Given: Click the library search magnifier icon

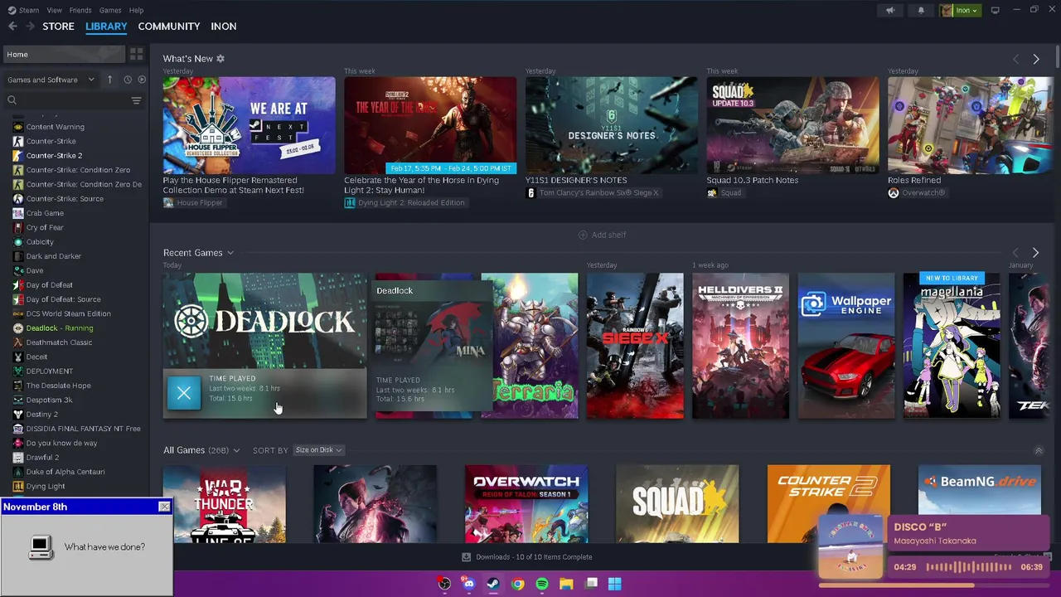Looking at the screenshot, I should [x=12, y=100].
